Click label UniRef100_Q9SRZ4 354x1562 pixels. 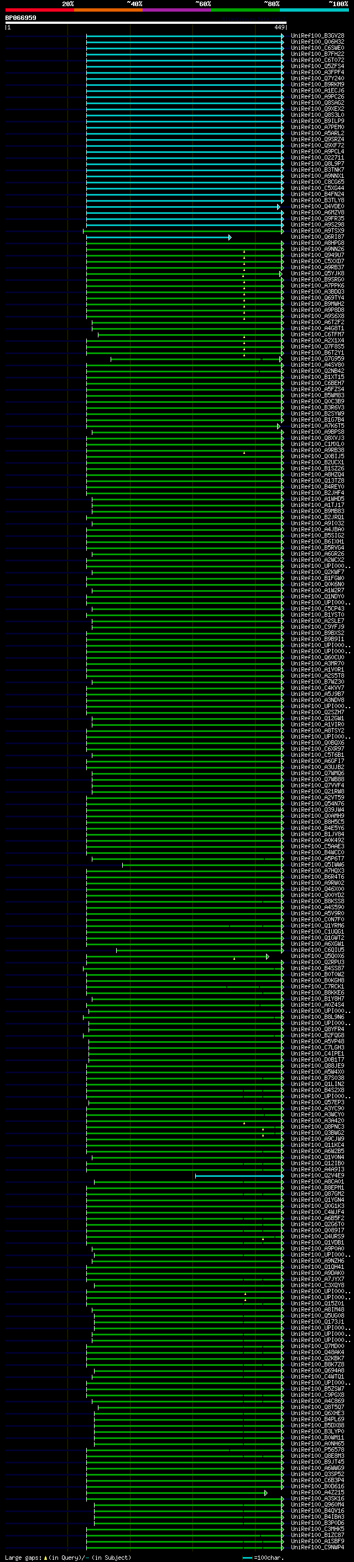317,140
